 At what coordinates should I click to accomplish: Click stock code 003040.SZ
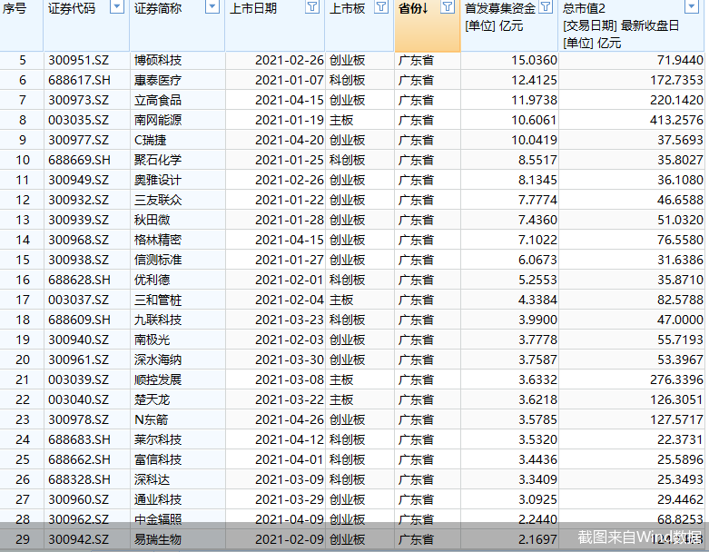[79, 399]
